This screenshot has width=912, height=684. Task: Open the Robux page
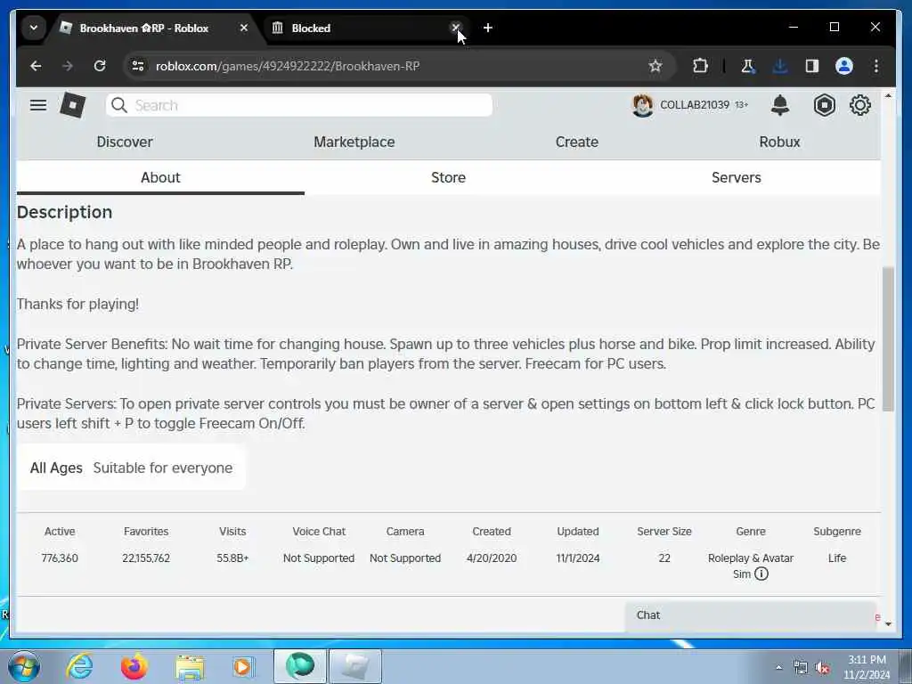[779, 142]
